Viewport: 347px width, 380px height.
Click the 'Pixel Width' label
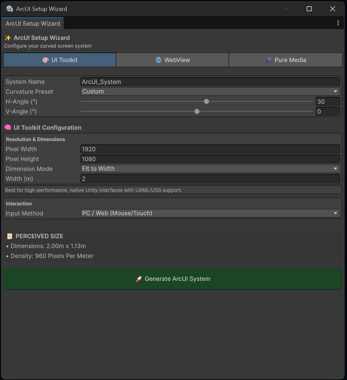pos(21,149)
